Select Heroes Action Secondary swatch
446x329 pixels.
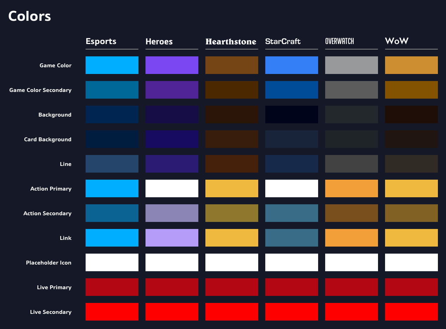tap(172, 213)
